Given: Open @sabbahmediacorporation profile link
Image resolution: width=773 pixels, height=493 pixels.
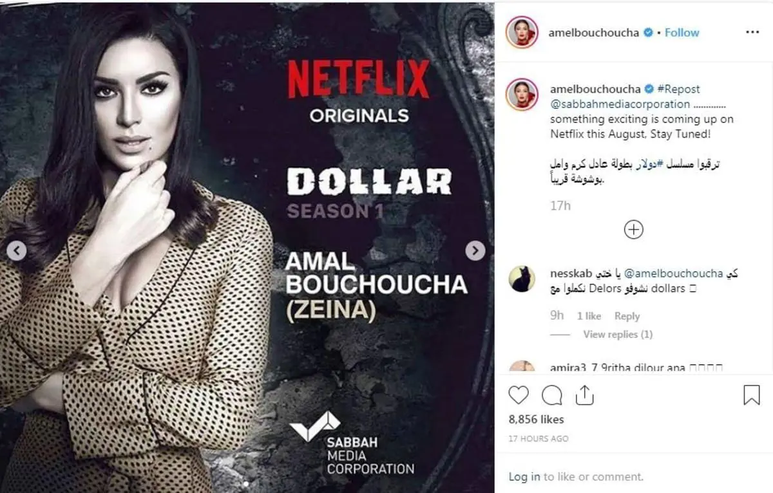Looking at the screenshot, I should pyautogui.click(x=620, y=104).
